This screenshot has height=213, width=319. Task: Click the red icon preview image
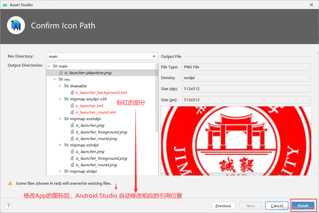pos(236,141)
